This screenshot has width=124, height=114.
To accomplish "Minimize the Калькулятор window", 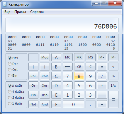I will 96,3.
